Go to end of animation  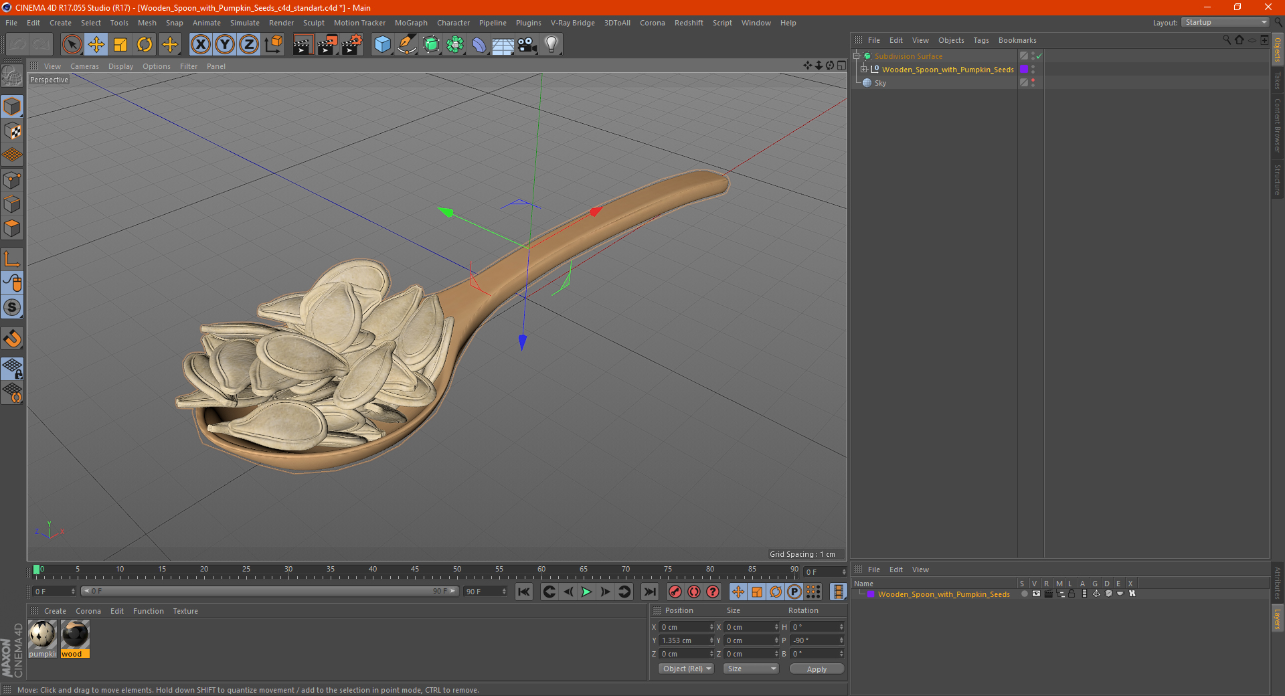[x=649, y=592]
